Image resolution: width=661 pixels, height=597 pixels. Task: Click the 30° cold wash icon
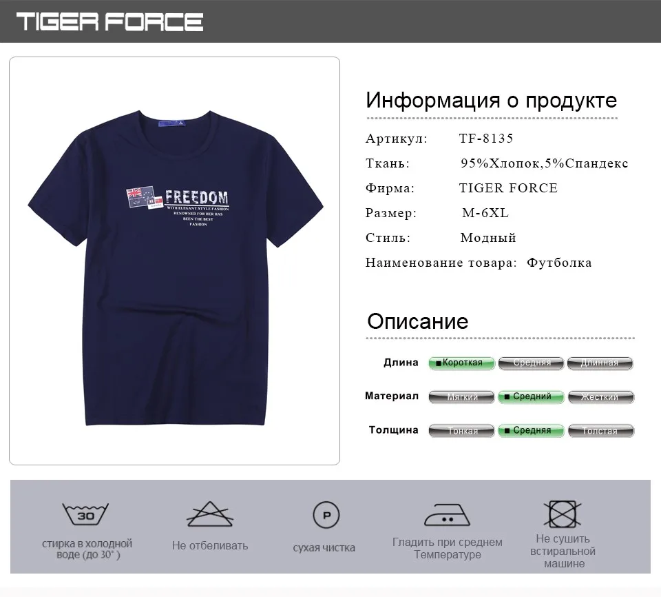pos(85,514)
